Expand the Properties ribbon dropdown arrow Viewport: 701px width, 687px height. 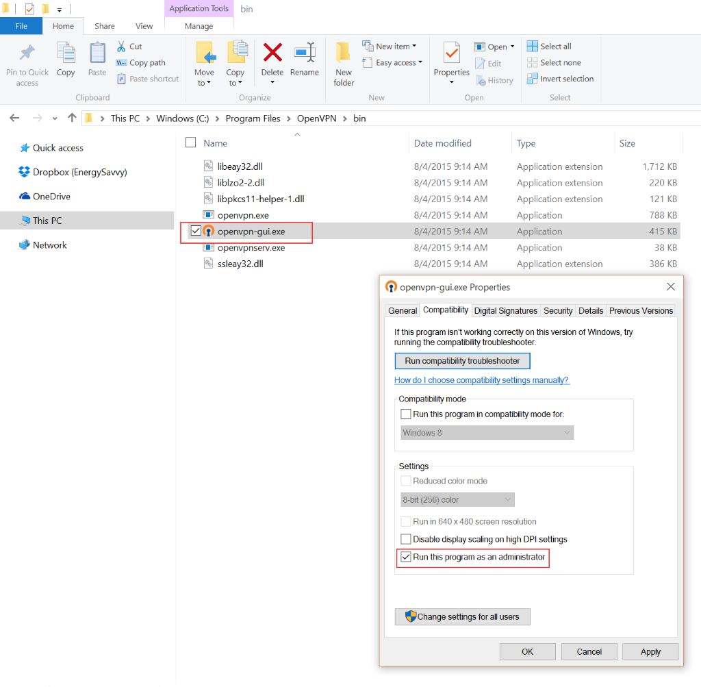(x=452, y=82)
